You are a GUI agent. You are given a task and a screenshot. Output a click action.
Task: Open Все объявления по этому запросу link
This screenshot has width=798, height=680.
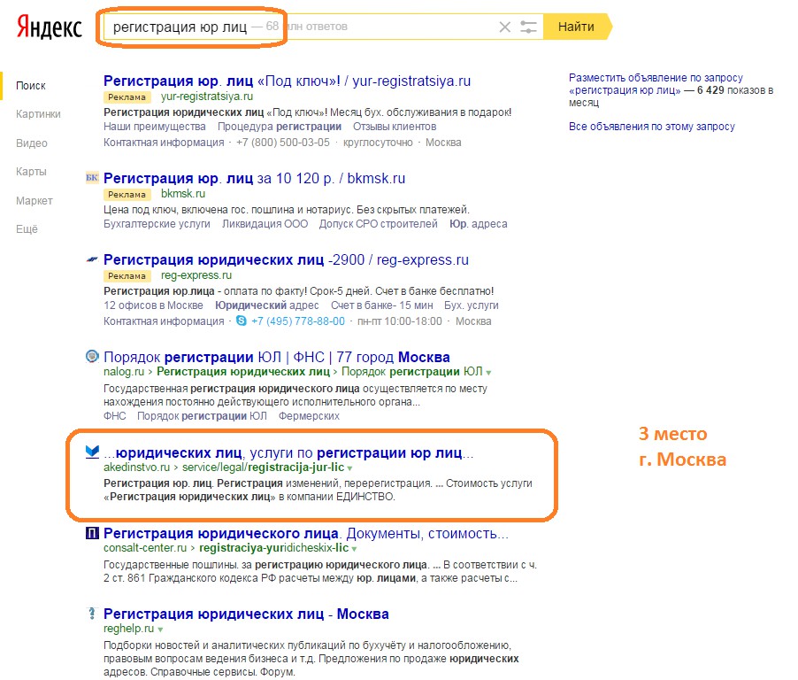pyautogui.click(x=652, y=127)
